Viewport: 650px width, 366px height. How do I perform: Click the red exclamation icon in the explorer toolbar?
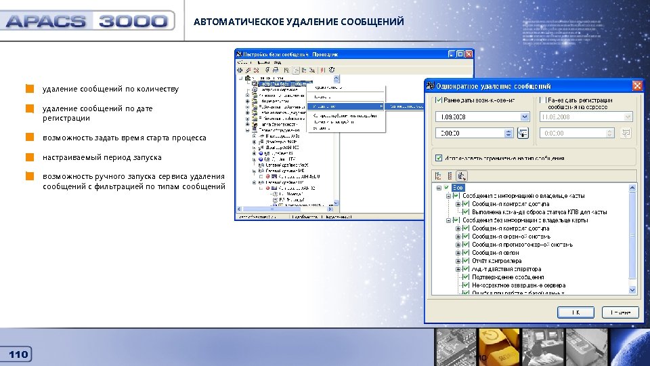click(x=322, y=70)
